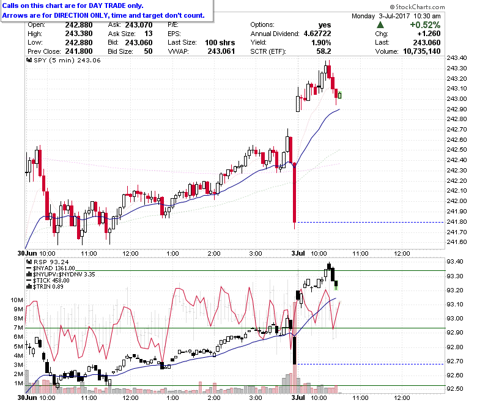Click the '$TICK 458.00' legend entry
The image size is (477, 403).
coord(51,281)
